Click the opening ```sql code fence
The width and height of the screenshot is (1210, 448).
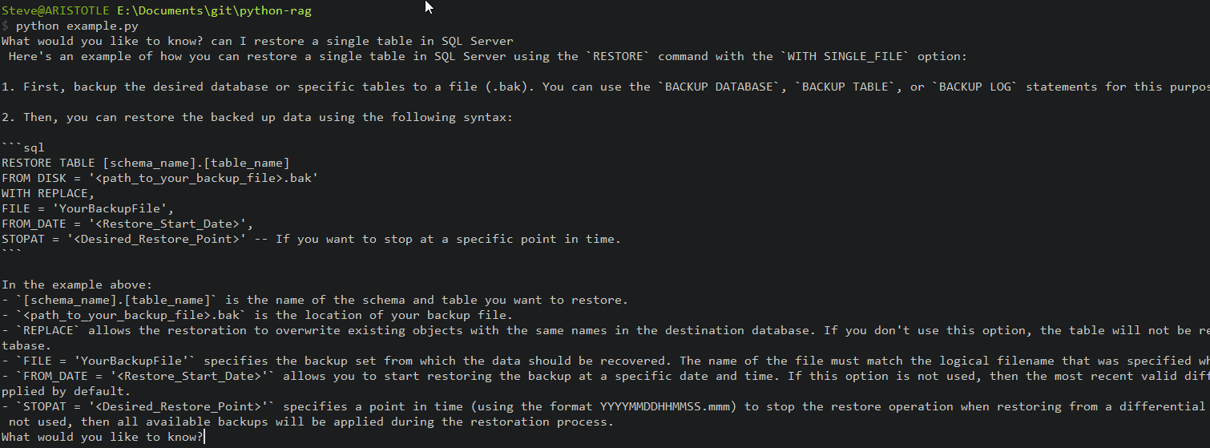point(23,147)
